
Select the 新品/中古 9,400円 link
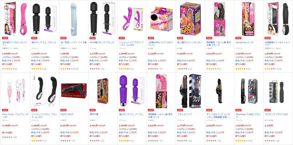tap(69, 132)
